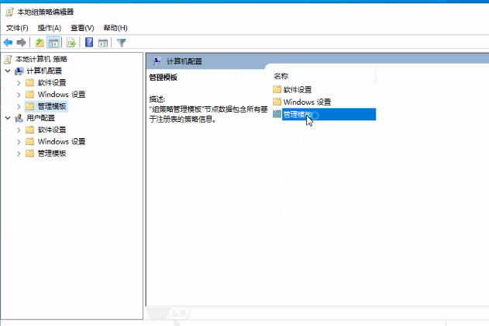Viewport: 489px width, 326px height.
Task: Click the 软件设置 item in right list
Action: coord(298,90)
